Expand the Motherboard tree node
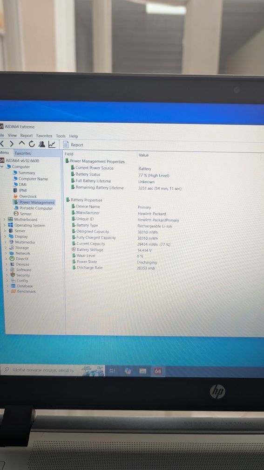This screenshot has width=264, height=470. click(4, 220)
